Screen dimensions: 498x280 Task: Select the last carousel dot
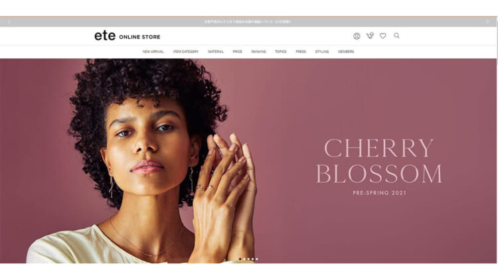[256, 259]
